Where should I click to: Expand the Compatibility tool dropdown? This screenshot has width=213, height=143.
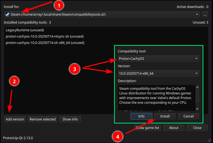pyautogui.click(x=158, y=59)
